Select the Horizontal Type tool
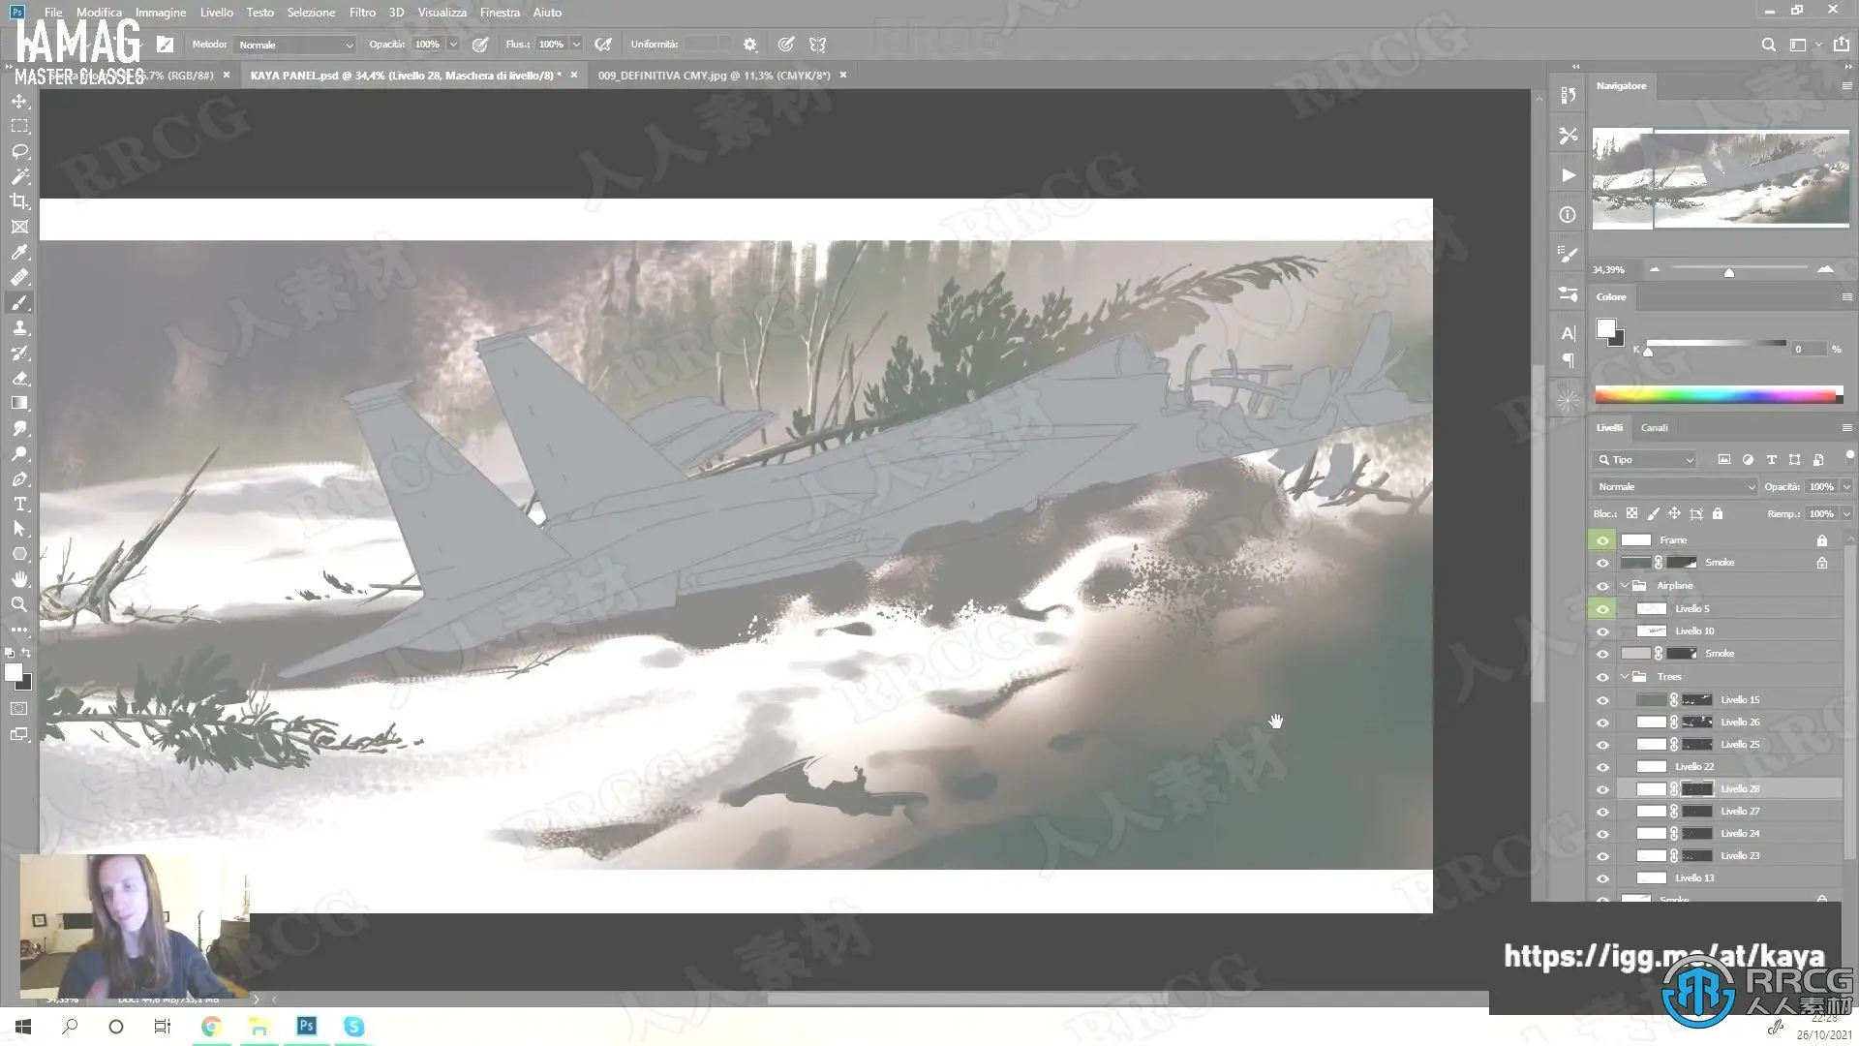1859x1046 pixels. [x=19, y=505]
